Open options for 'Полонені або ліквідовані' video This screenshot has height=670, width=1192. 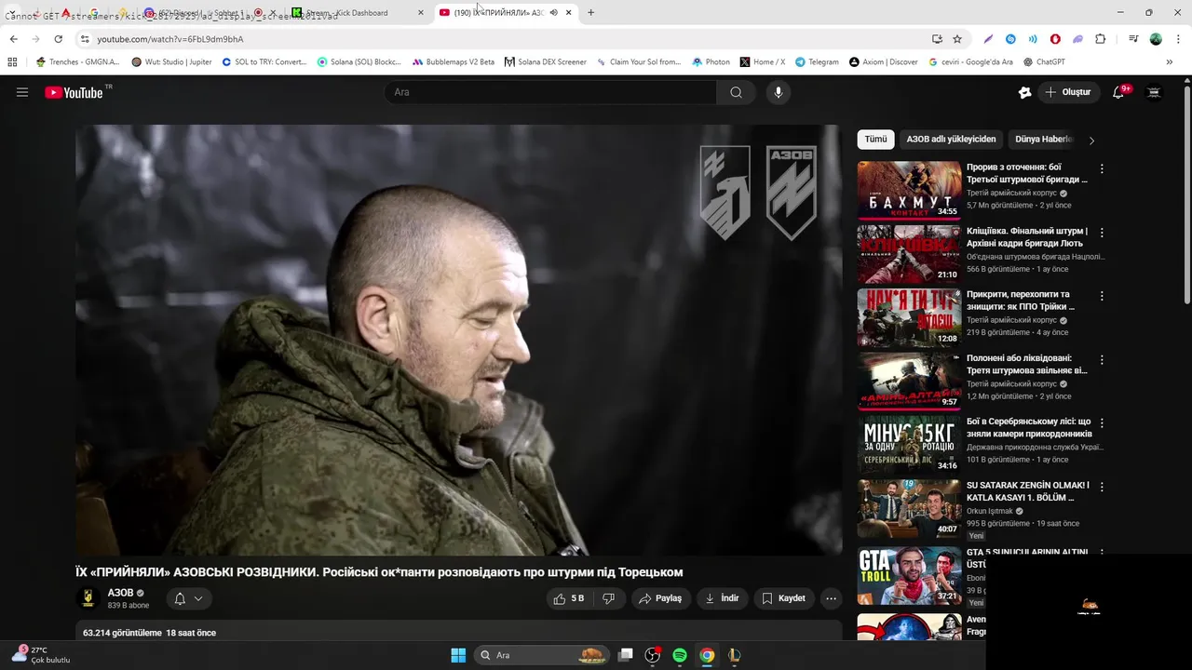tap(1102, 359)
